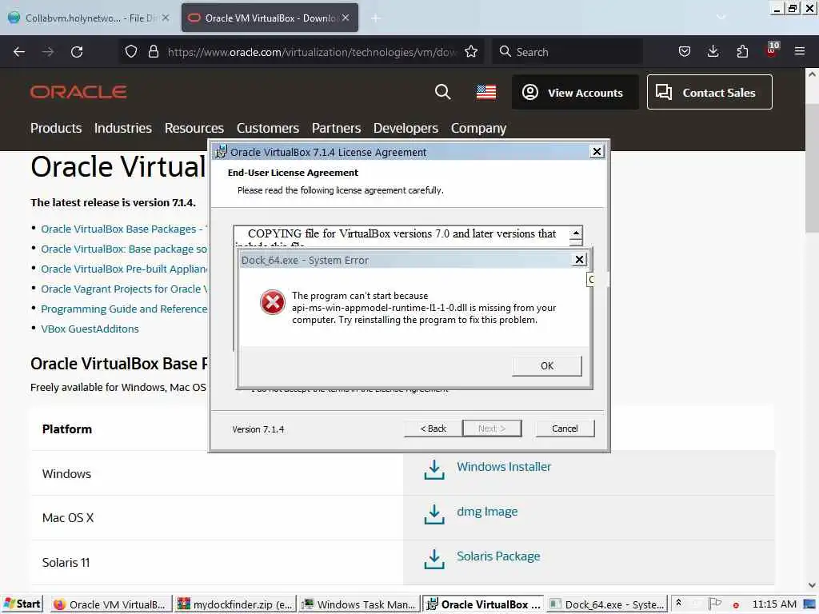Viewport: 819px width, 614px height.
Task: Change country via the US flag icon
Action: (x=486, y=93)
